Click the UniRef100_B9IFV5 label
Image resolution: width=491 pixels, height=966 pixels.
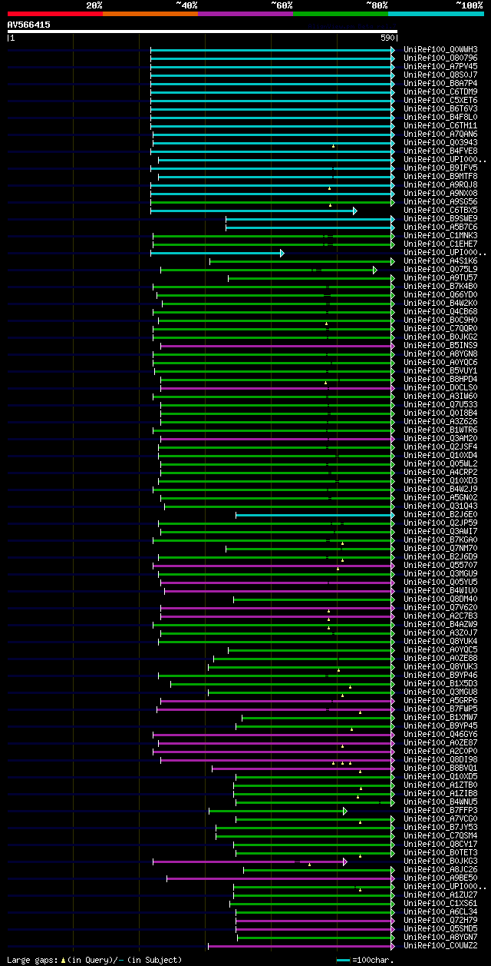[440, 168]
